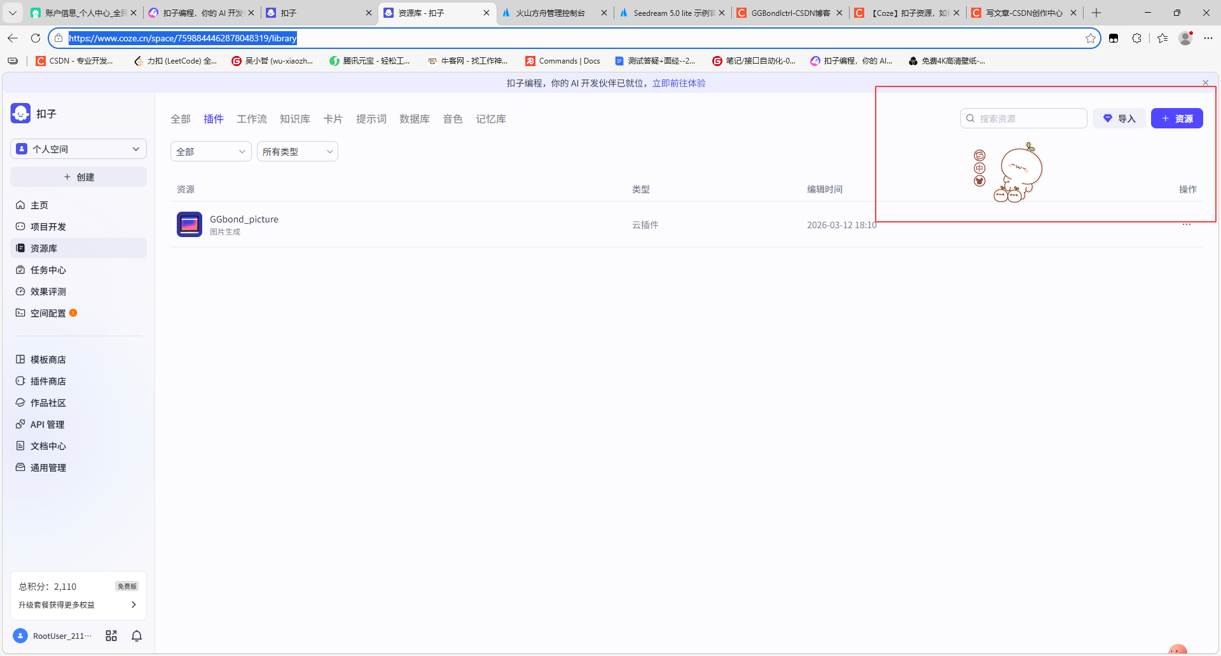The image size is (1221, 656).
Task: Click 总积分: 2,110 credits text
Action: [48, 587]
